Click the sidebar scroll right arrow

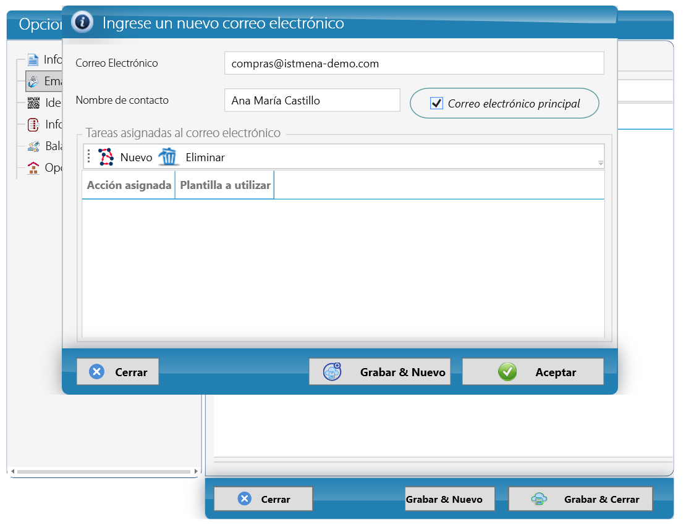tap(195, 471)
